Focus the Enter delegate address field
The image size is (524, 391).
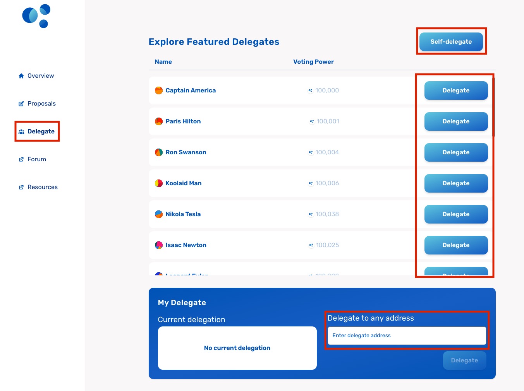click(407, 336)
